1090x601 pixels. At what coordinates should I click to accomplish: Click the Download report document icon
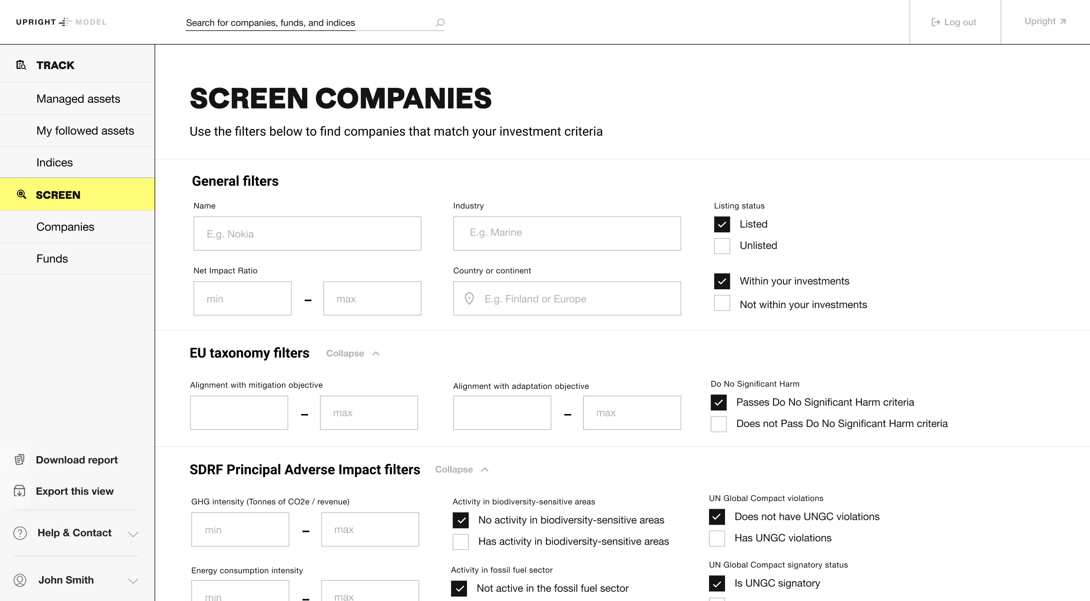19,460
